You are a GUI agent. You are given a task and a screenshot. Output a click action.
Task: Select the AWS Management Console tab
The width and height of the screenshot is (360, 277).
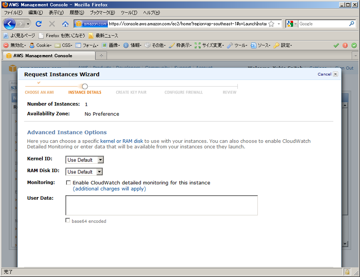(48, 55)
